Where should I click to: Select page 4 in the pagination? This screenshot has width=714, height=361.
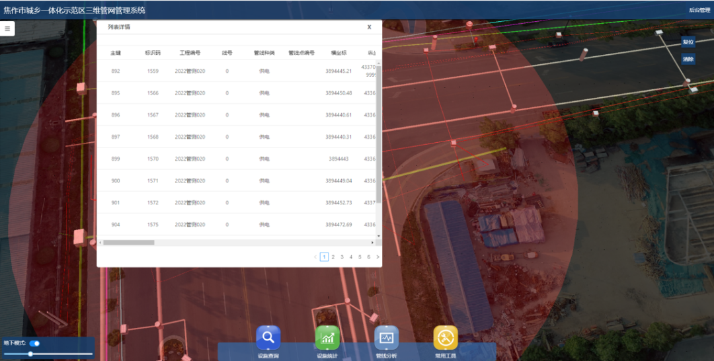351,257
